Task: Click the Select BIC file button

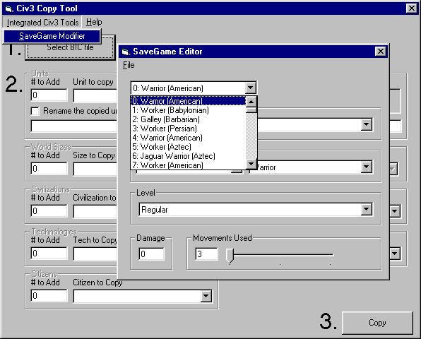Action: [x=70, y=47]
